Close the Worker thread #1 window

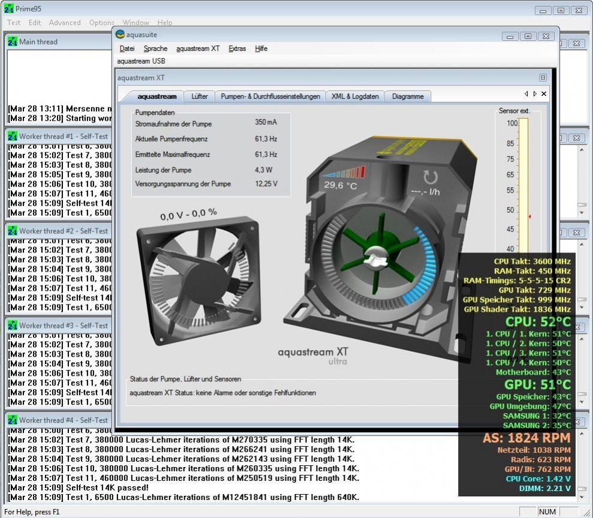click(576, 138)
